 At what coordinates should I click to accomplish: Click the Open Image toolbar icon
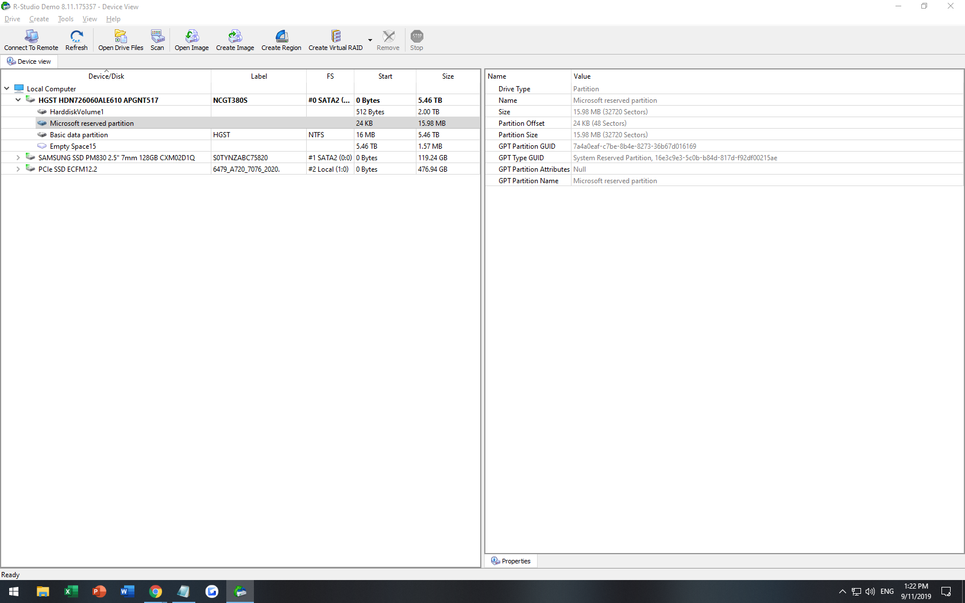tap(192, 40)
